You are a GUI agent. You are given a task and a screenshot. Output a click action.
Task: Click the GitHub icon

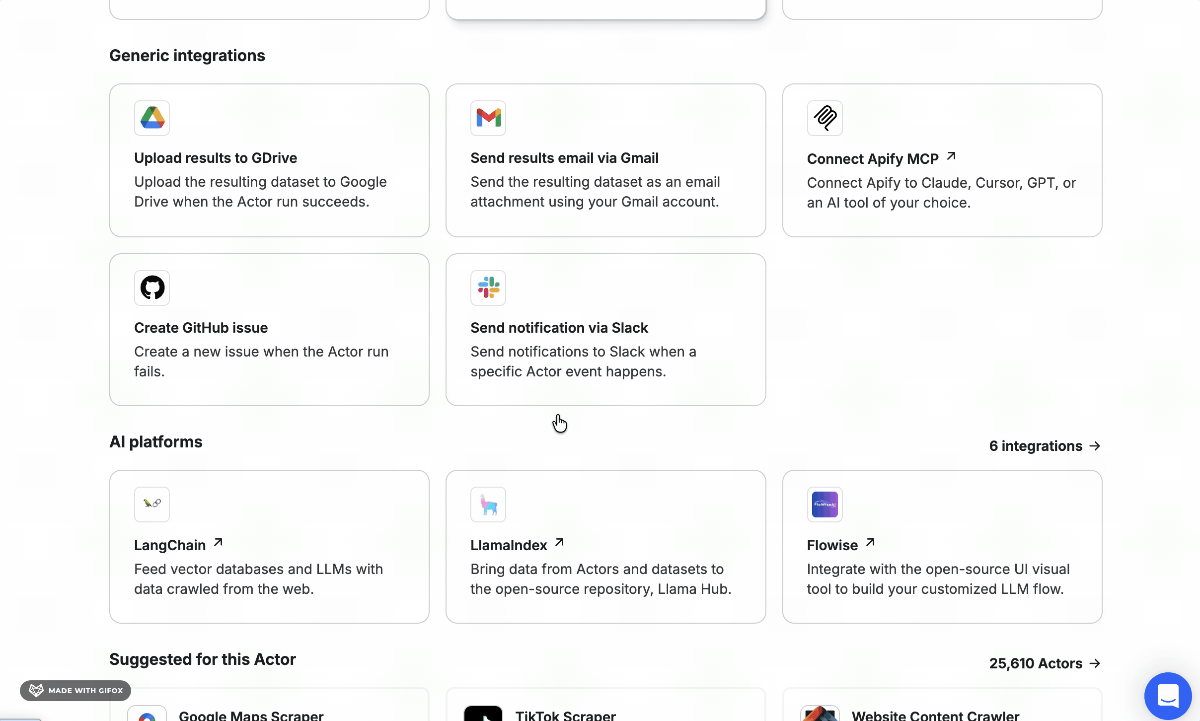click(x=152, y=288)
